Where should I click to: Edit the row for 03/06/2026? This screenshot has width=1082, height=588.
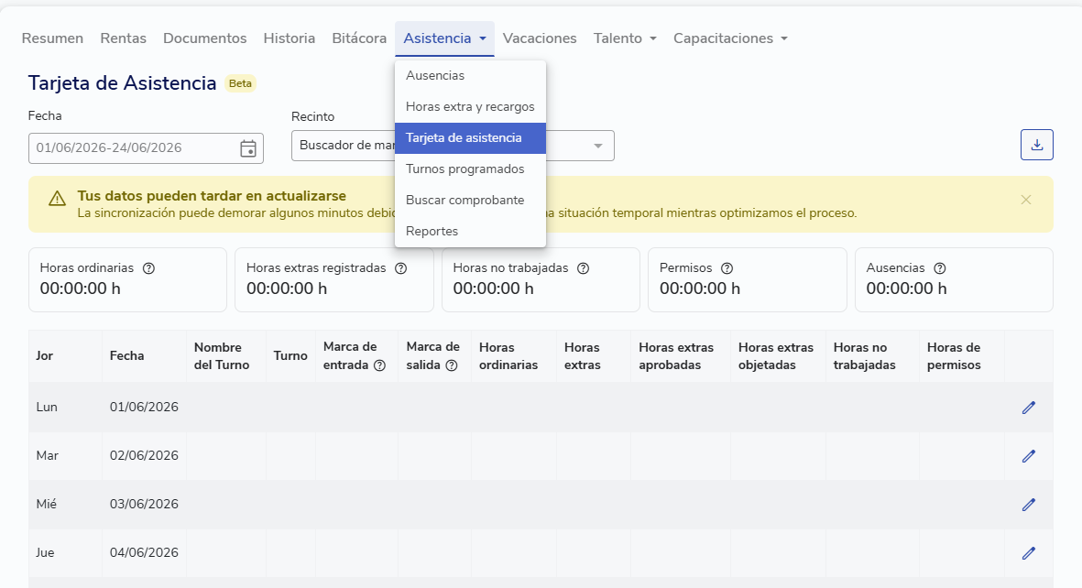1028,505
